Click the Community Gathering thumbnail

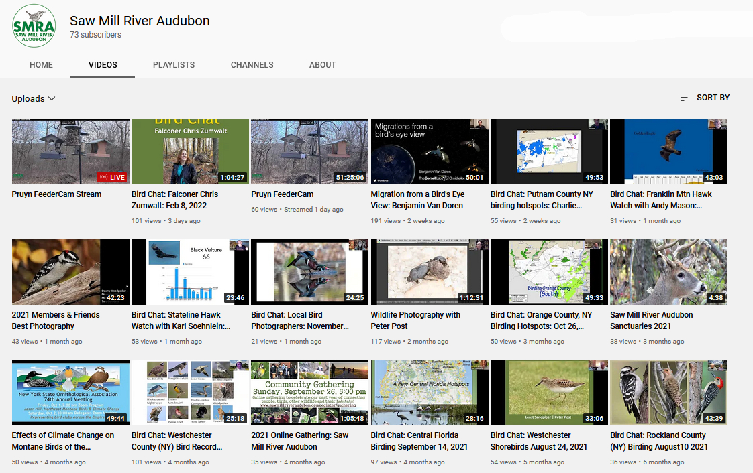(x=310, y=393)
